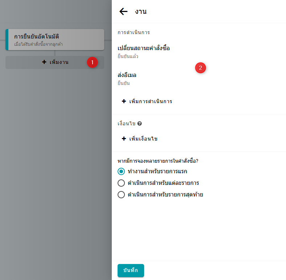Click the เพิ่มการดำเนินการ text label

[x=151, y=101]
